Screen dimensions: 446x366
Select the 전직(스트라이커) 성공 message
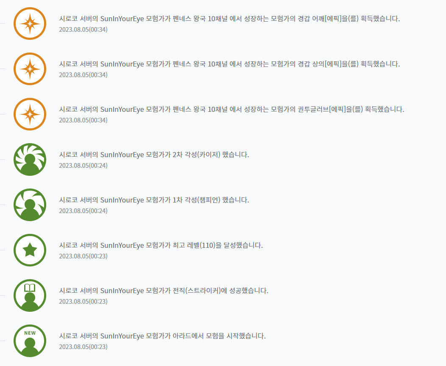click(164, 291)
